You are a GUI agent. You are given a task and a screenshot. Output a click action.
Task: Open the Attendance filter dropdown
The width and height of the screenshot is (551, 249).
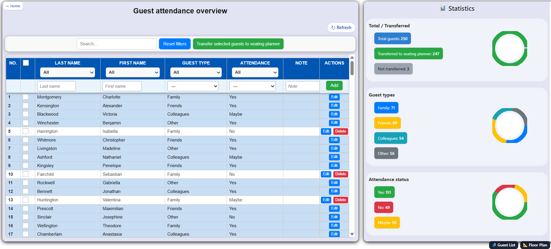(255, 72)
